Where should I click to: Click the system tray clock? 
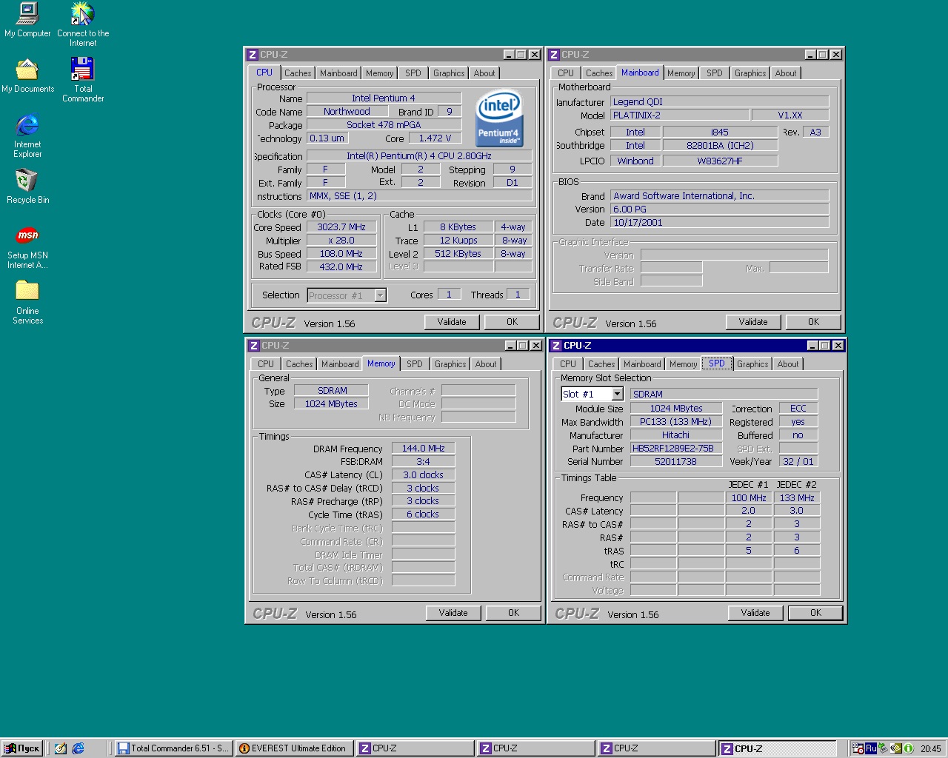point(930,748)
